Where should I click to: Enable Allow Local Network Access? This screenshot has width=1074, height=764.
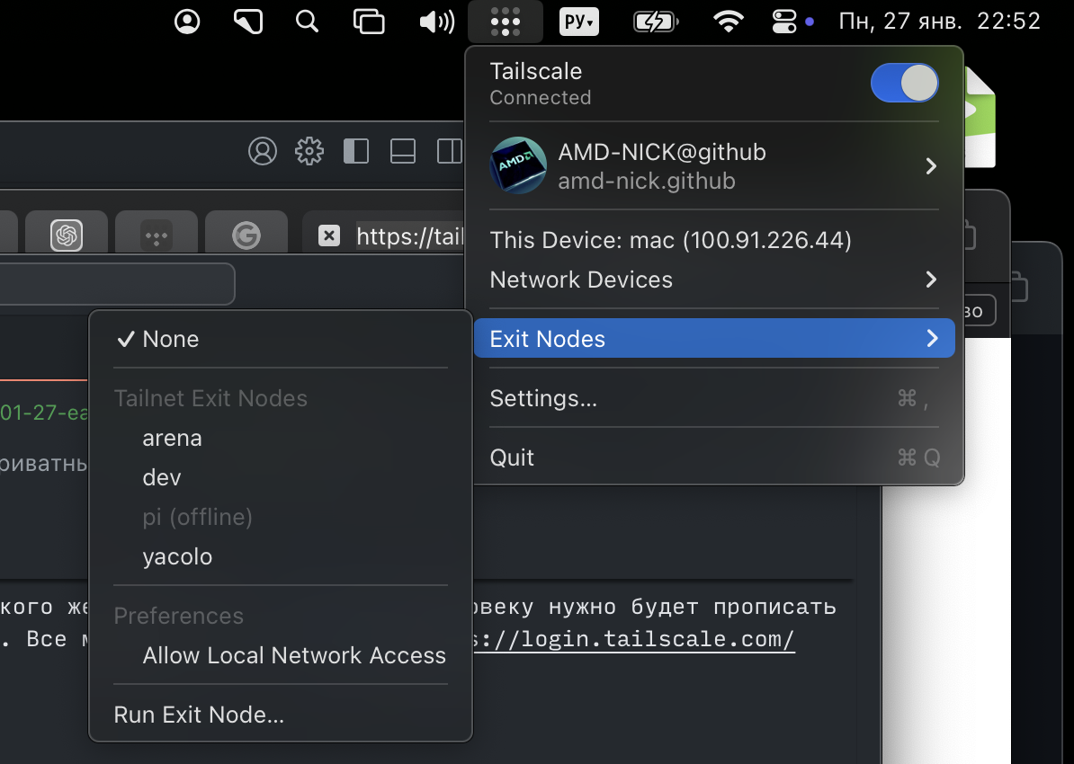pyautogui.click(x=294, y=655)
